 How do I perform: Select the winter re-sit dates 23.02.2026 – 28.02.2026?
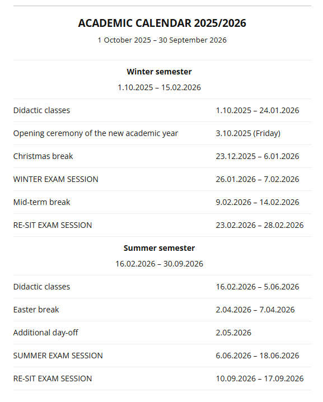260,225
